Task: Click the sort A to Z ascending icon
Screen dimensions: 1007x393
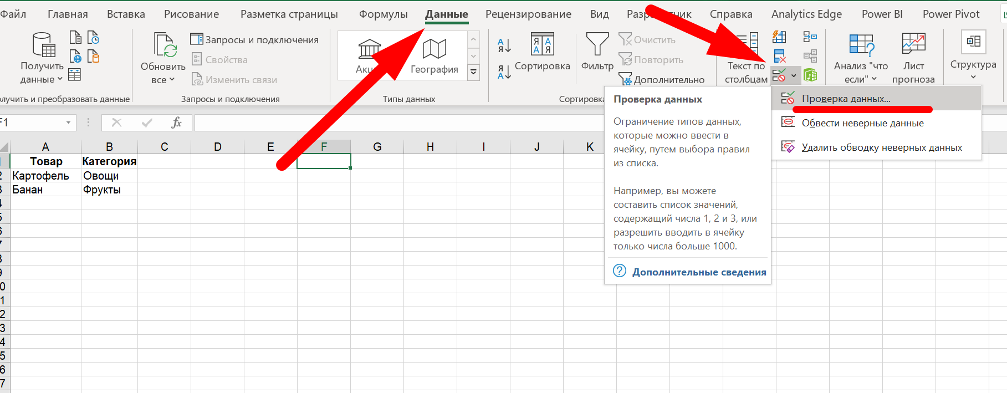Action: (504, 45)
